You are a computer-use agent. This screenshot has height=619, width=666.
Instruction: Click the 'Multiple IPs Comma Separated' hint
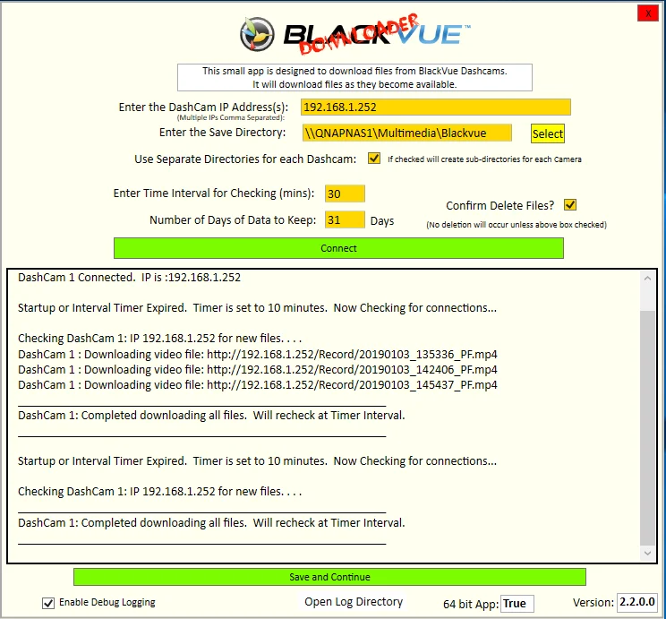coord(231,117)
